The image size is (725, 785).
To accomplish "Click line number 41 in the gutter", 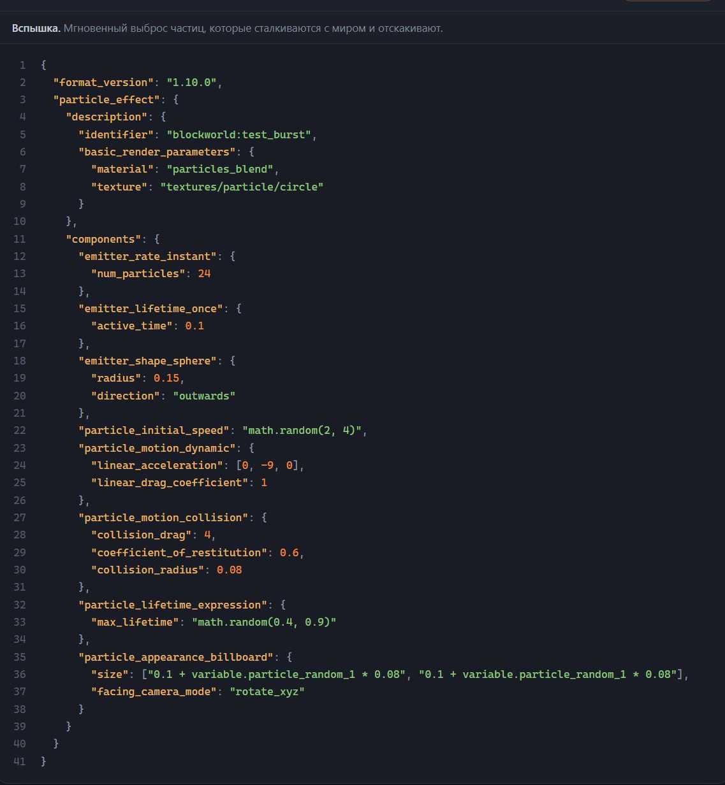I will [x=19, y=761].
